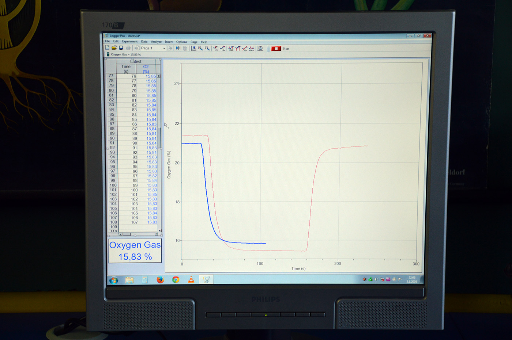Viewport: 512px width, 340px height.
Task: Save the experiment with the disk icon
Action: point(121,48)
